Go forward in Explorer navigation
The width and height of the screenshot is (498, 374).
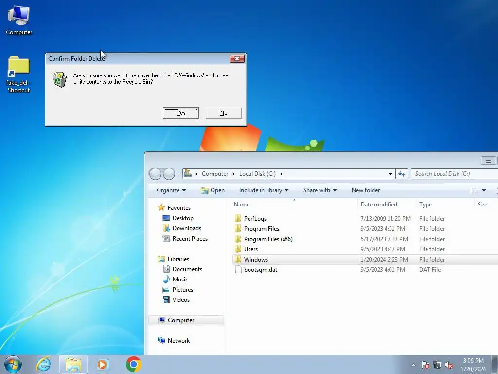click(169, 174)
